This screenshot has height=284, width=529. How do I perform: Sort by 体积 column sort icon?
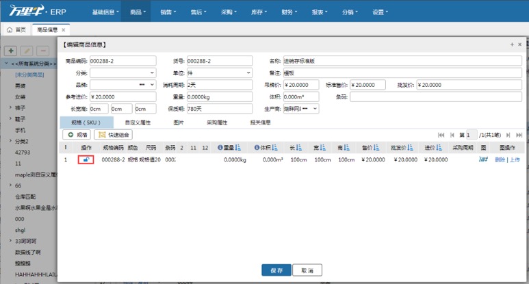point(274,147)
